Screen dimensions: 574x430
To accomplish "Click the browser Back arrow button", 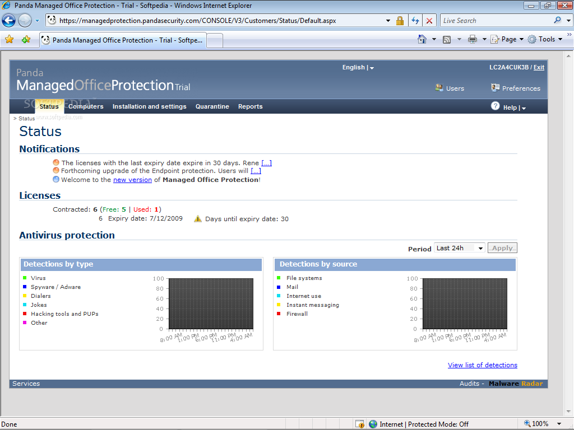I will click(x=9, y=21).
